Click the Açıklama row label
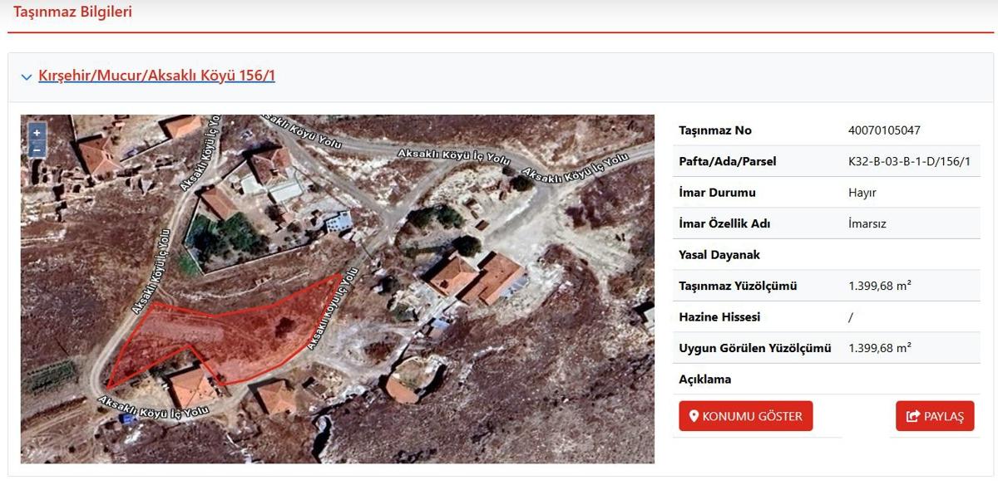 (704, 380)
